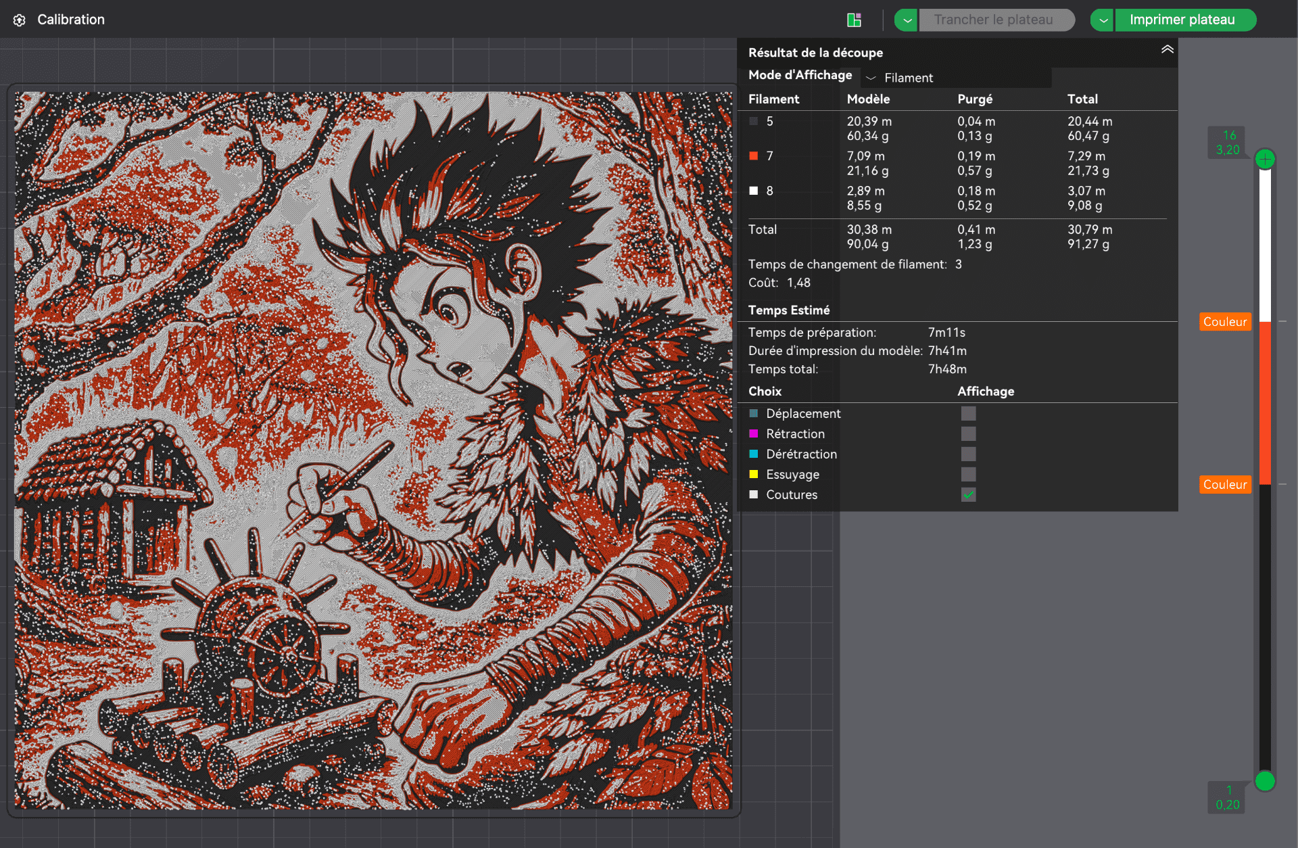The image size is (1298, 848).
Task: Toggle the Dérétraction display checkbox
Action: point(968,454)
